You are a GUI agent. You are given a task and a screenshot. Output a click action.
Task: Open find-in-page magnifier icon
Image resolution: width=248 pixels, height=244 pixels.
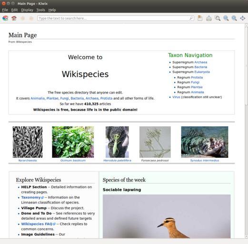pos(218,18)
